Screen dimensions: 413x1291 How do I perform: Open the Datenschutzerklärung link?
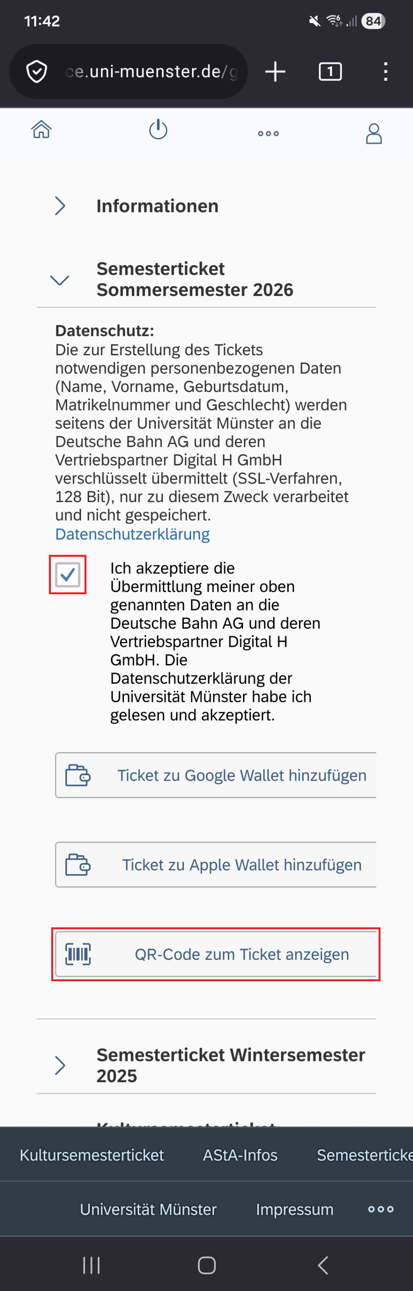pyautogui.click(x=132, y=534)
